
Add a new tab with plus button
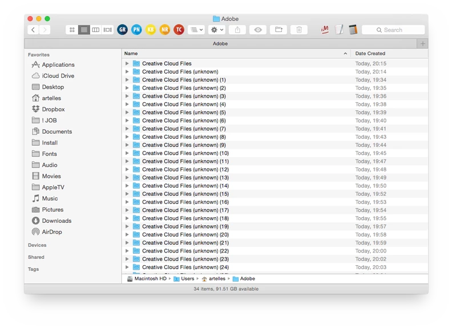click(x=422, y=43)
